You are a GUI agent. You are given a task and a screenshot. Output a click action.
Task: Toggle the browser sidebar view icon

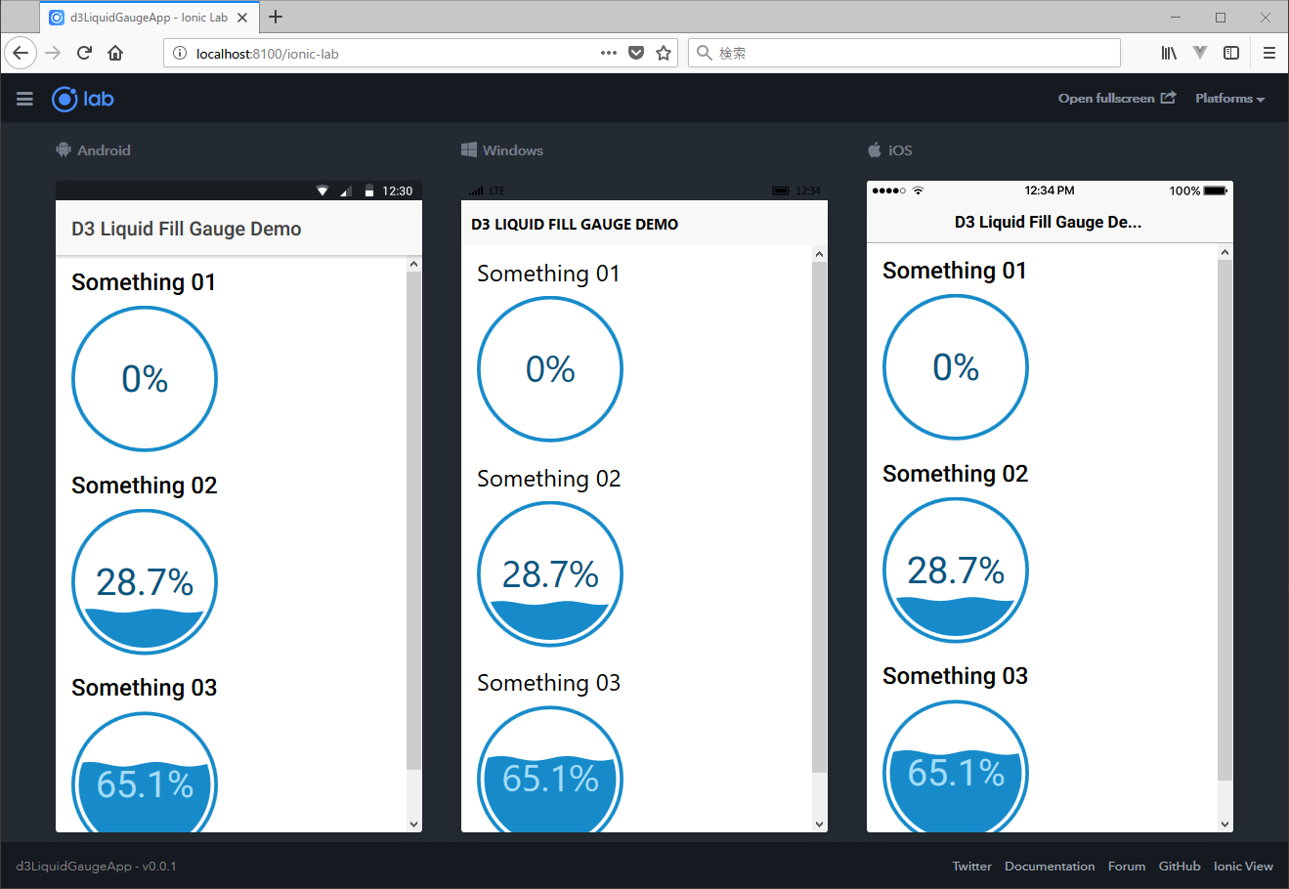tap(1231, 53)
